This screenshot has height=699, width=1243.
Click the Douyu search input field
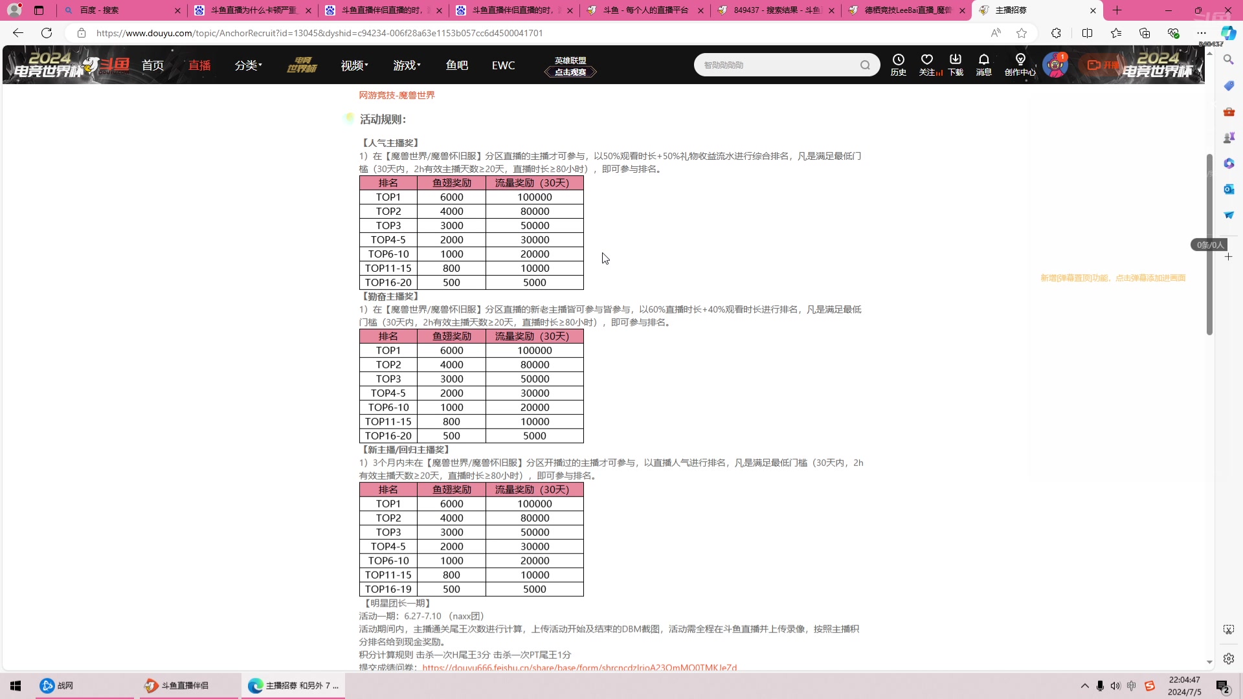tap(777, 65)
